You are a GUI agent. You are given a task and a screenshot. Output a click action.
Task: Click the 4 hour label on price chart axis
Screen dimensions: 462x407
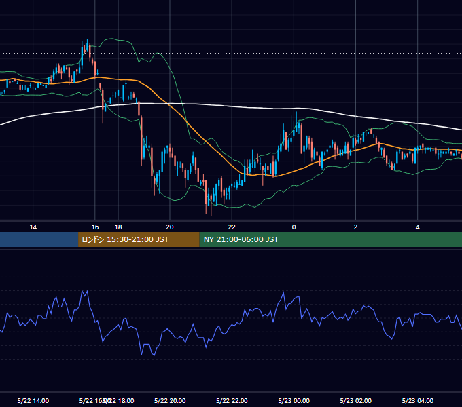pyautogui.click(x=418, y=227)
